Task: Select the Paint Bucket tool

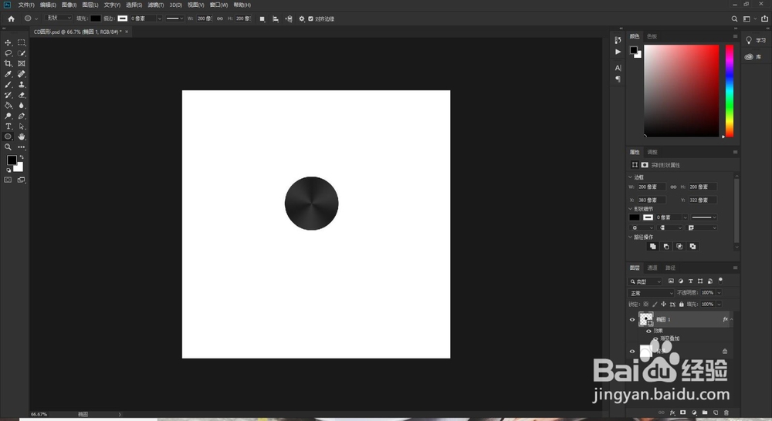Action: tap(8, 105)
